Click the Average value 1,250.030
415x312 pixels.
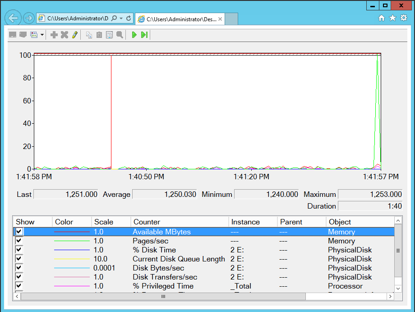tap(165, 194)
